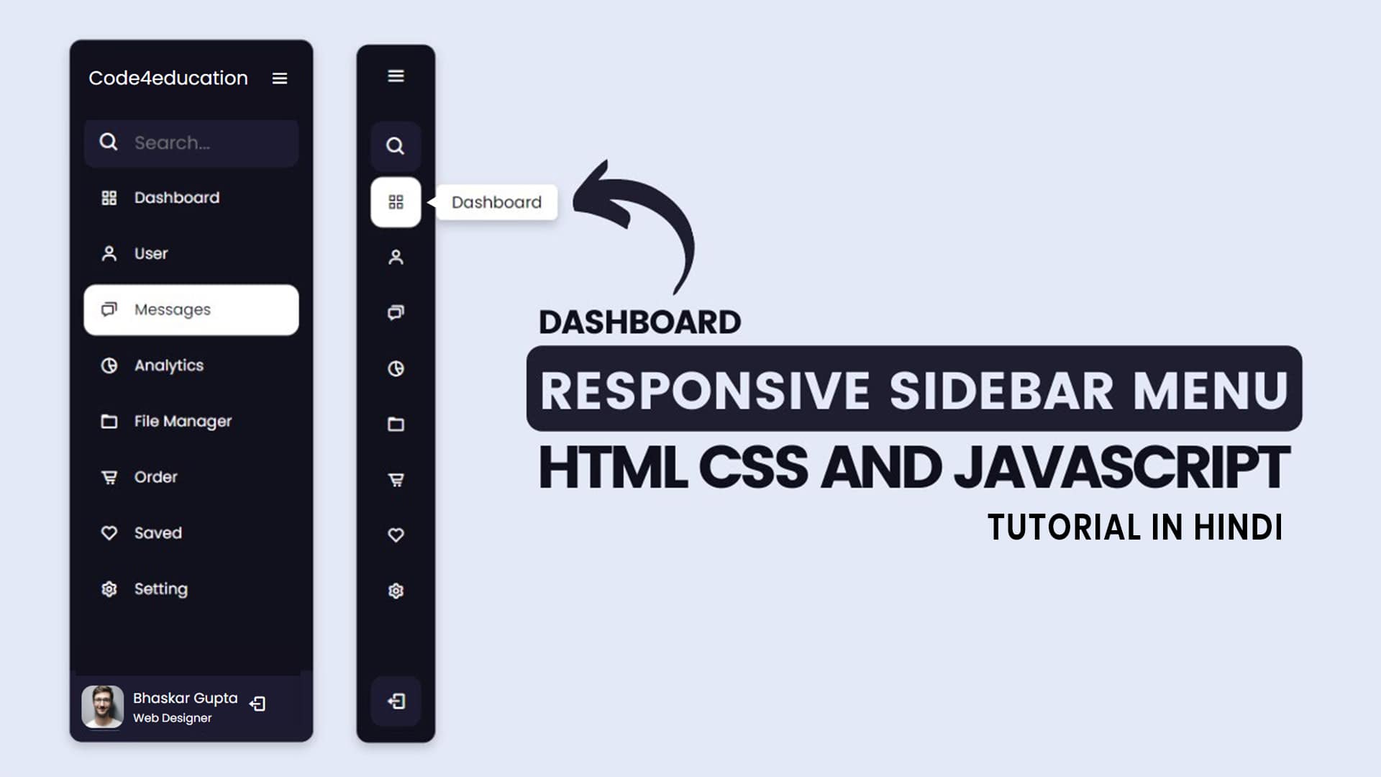Select the Order cart icon
The width and height of the screenshot is (1381, 777).
[x=108, y=476]
